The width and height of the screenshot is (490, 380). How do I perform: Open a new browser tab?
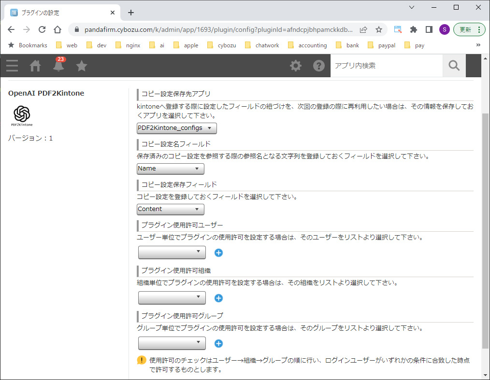(x=131, y=13)
